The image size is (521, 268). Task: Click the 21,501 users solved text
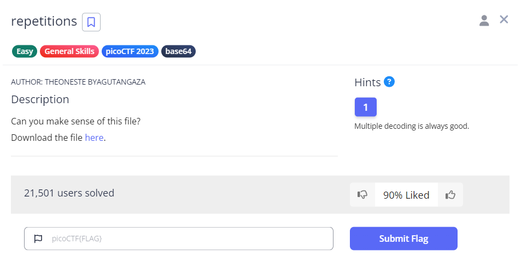69,193
